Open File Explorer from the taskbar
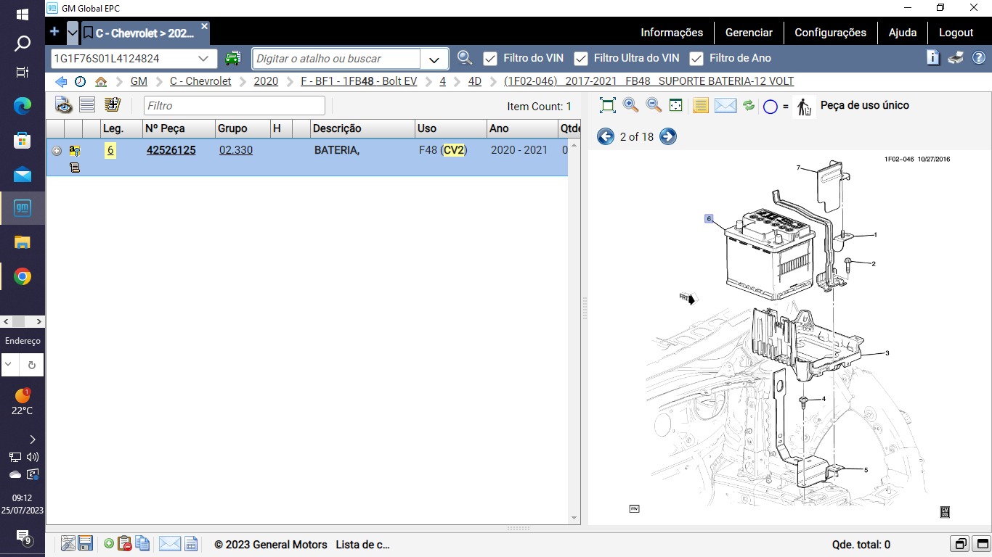This screenshot has height=557, width=992. coord(23,242)
